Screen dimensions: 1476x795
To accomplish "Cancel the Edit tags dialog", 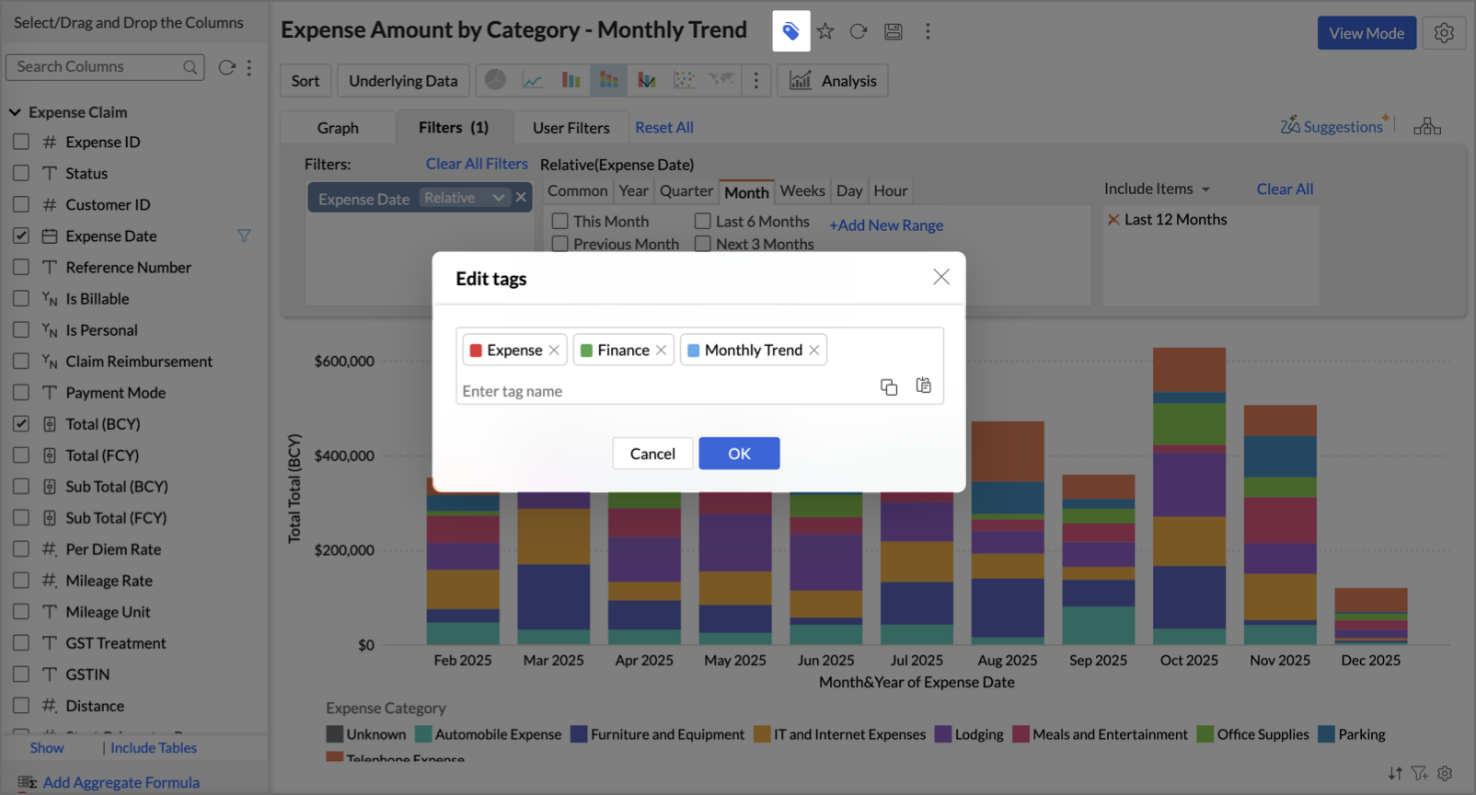I will [x=652, y=454].
